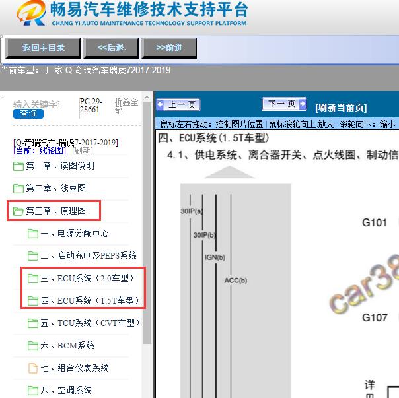Click folder icon of 一、电源分配中心
Image resolution: width=399 pixels, height=398 pixels.
(x=33, y=234)
